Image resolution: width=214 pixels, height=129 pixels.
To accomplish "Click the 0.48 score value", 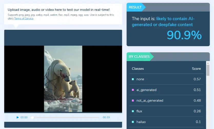I will [x=197, y=101].
